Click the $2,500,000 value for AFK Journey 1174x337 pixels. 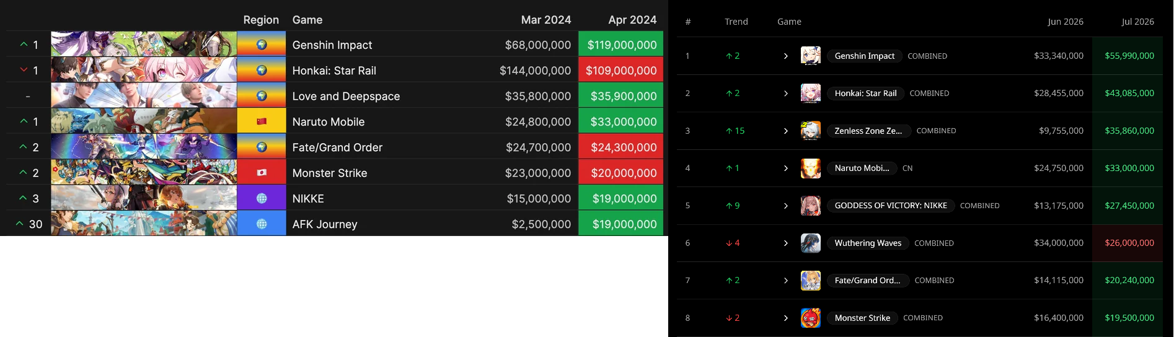click(x=541, y=224)
